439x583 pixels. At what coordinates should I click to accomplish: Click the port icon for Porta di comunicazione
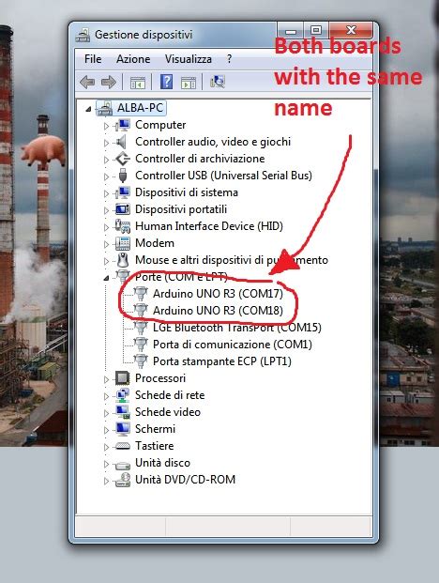(x=141, y=345)
